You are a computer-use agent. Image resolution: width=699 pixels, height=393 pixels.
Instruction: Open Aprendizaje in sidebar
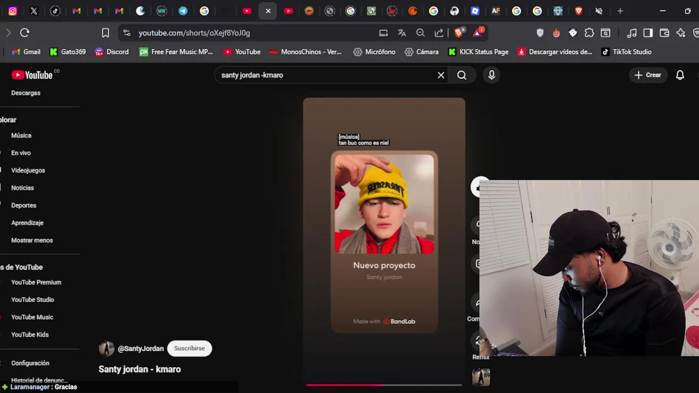27,223
